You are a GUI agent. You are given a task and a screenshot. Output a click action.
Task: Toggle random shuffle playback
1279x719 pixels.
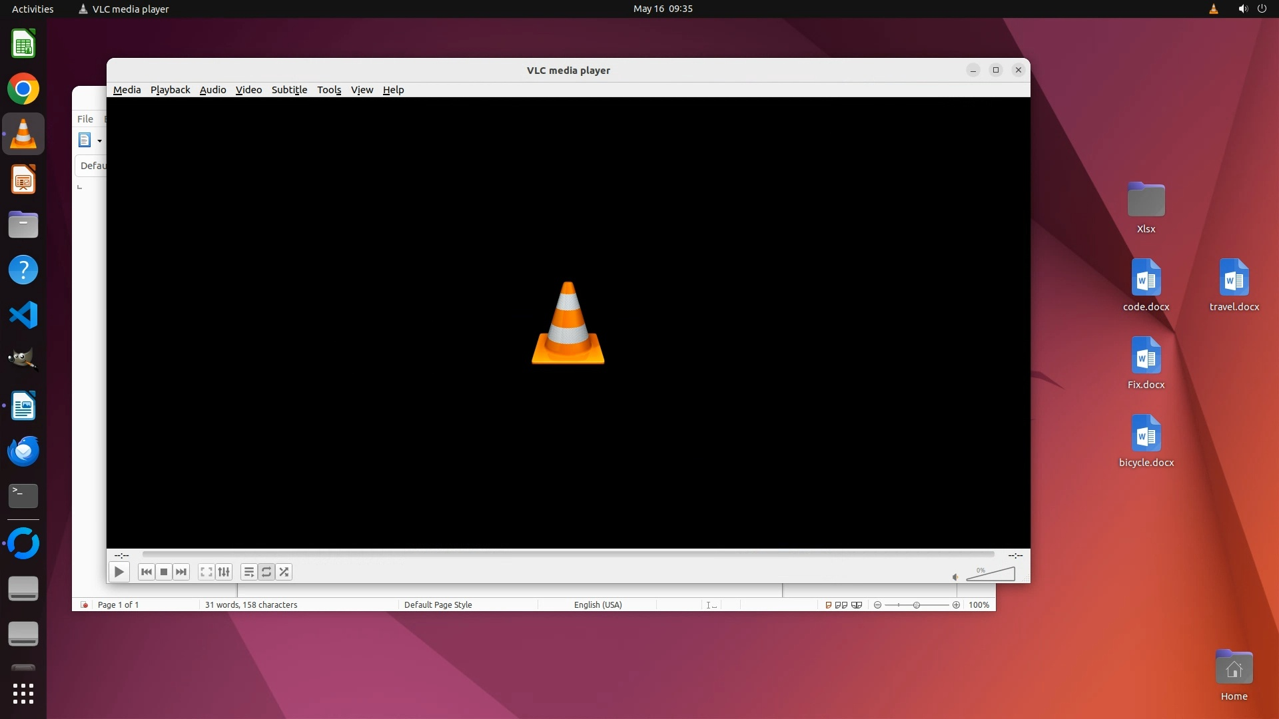tap(284, 572)
